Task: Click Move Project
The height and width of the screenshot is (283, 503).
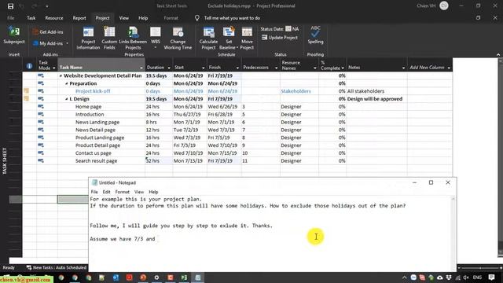Action: click(247, 39)
